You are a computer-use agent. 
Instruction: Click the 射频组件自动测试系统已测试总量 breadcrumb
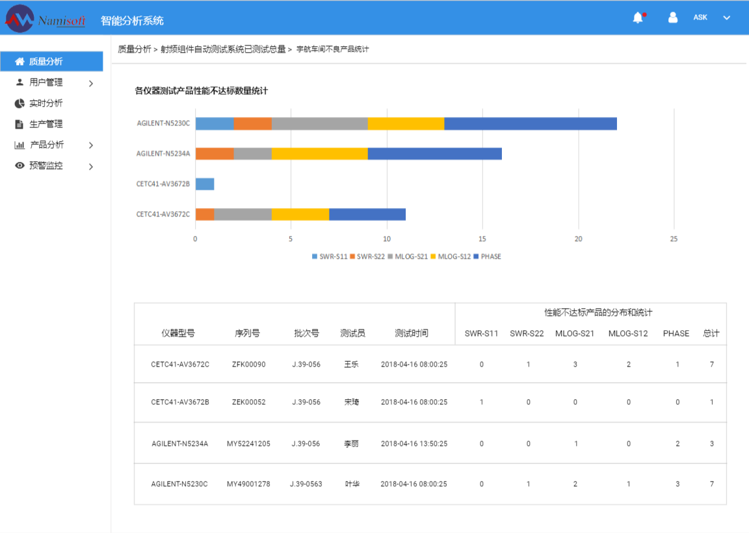coord(222,49)
